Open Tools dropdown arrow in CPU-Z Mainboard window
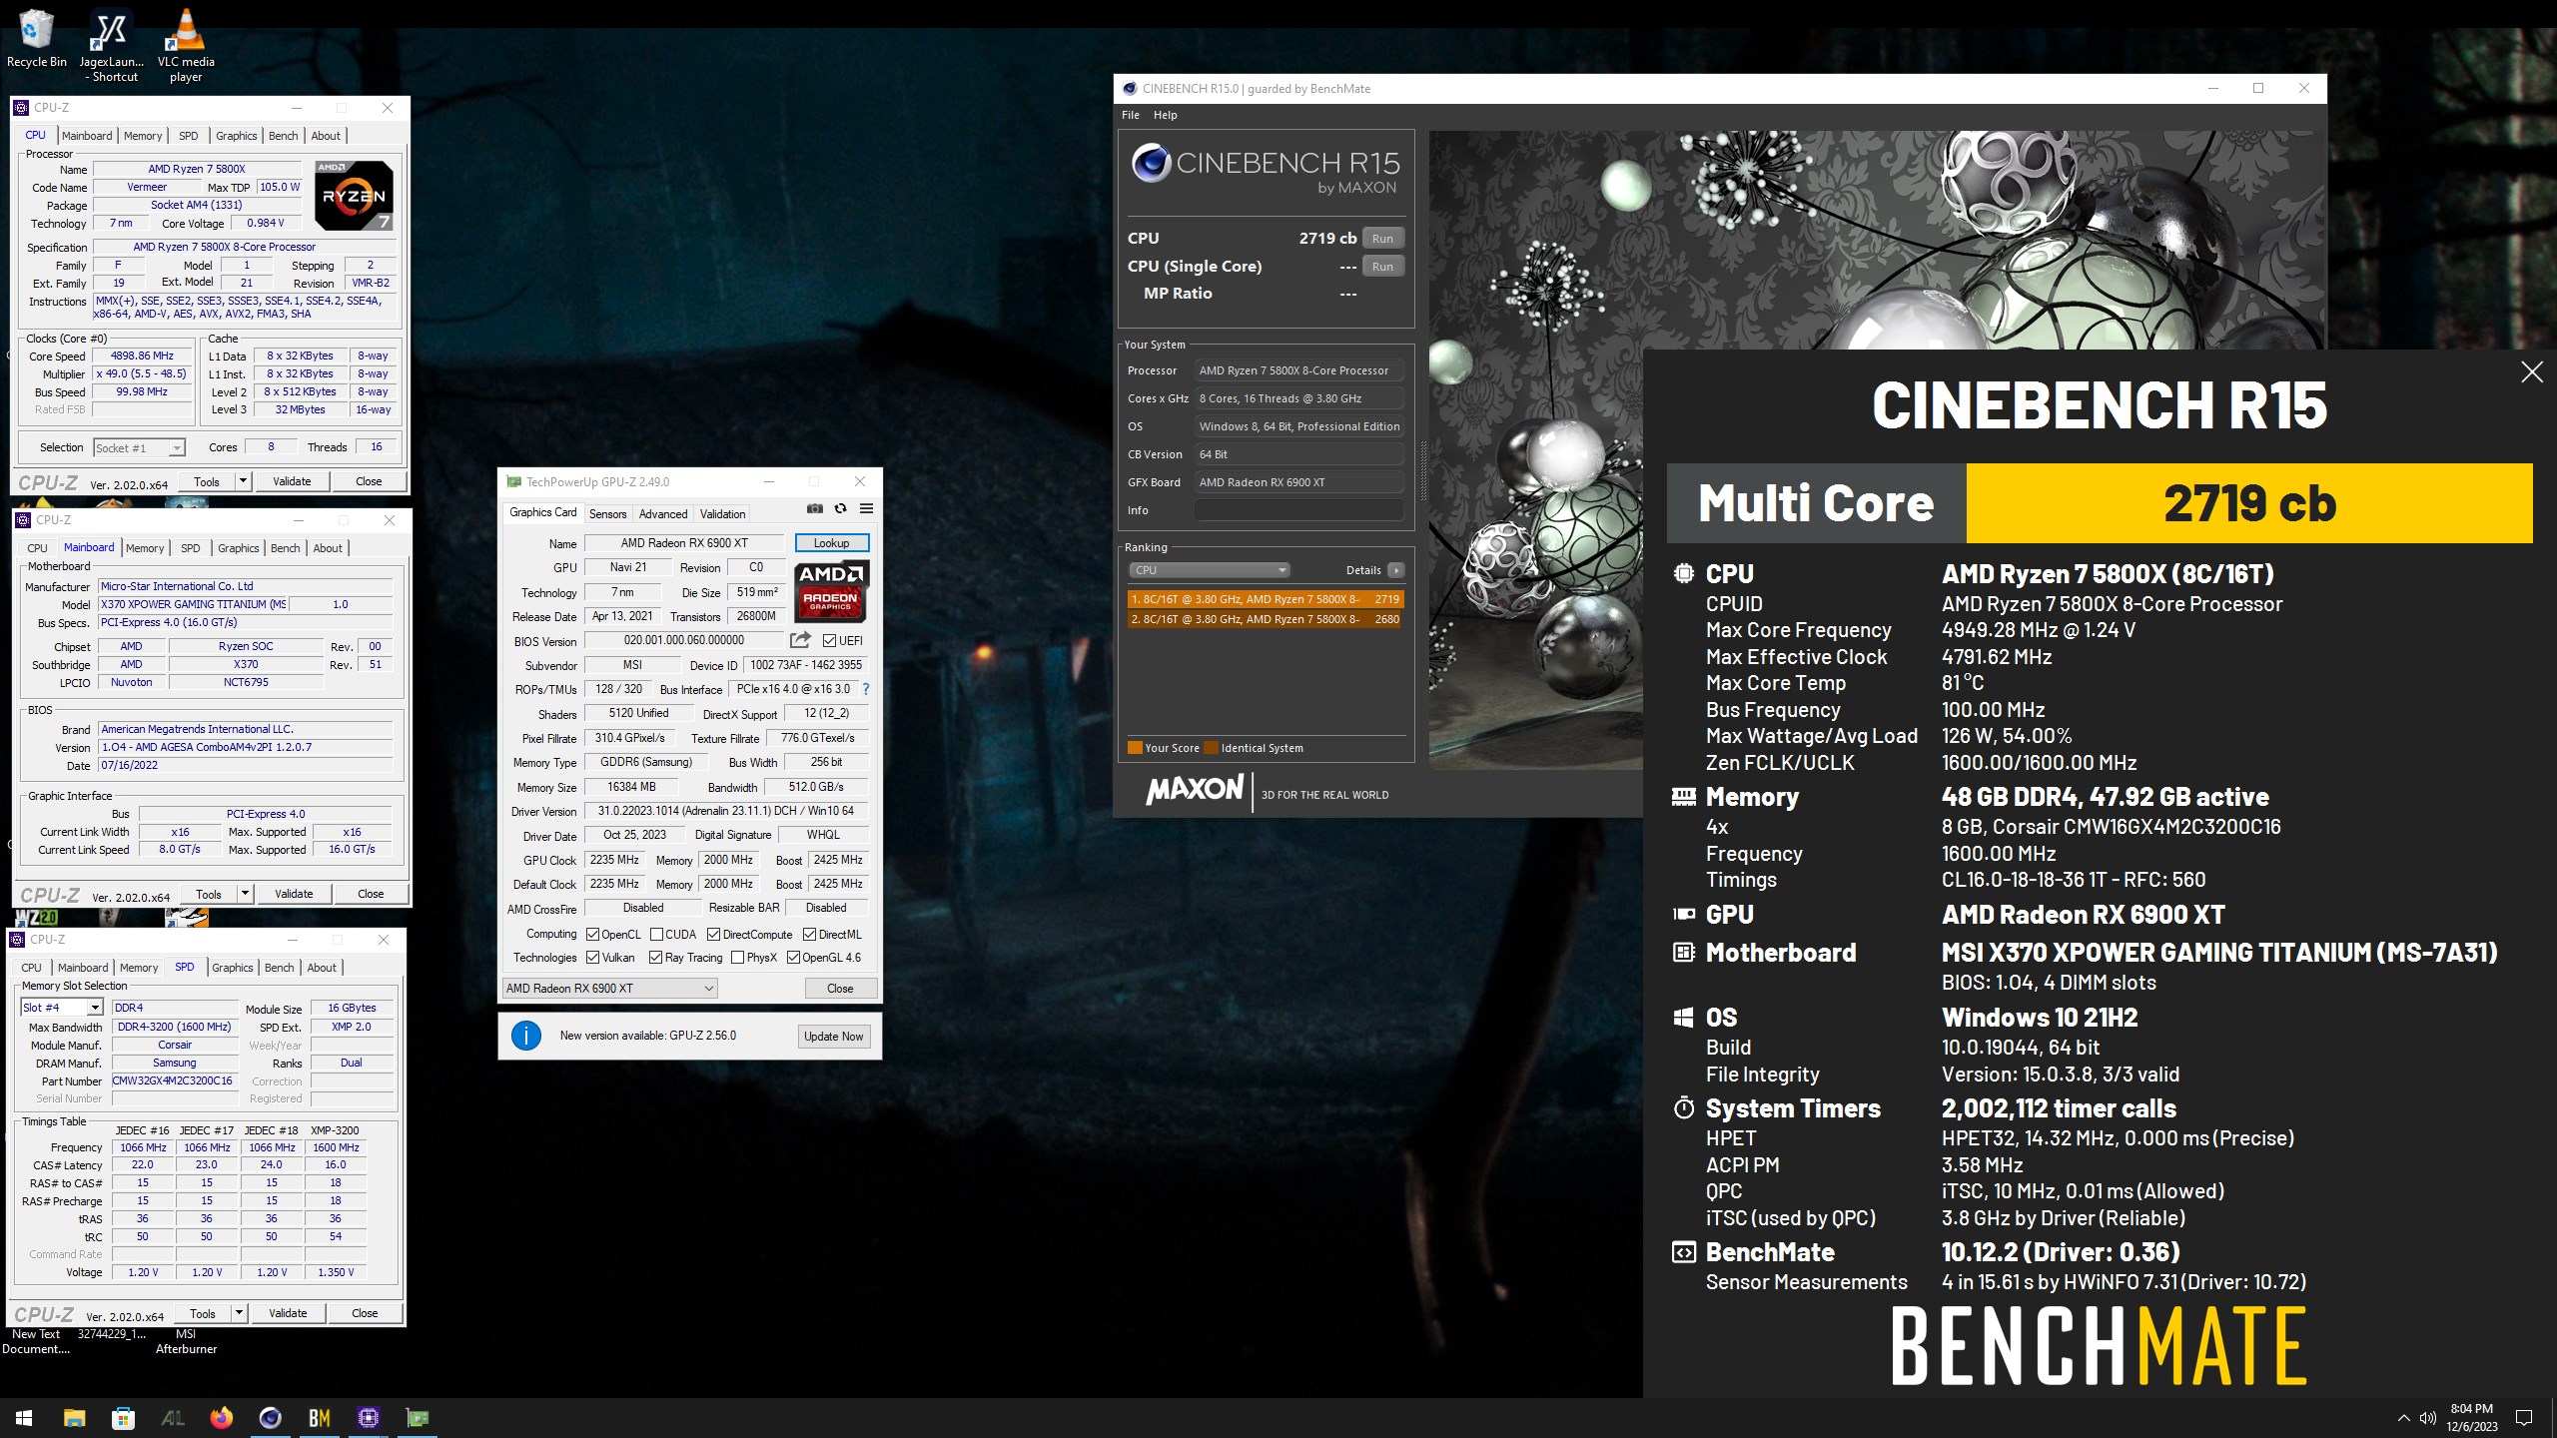 (x=244, y=894)
